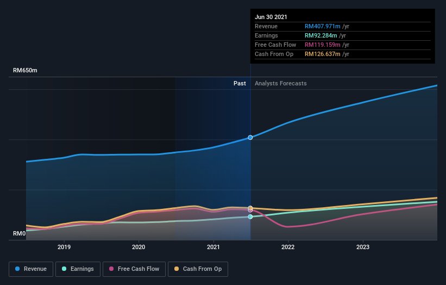Image resolution: width=446 pixels, height=285 pixels.
Task: Click the orange Cash From Op data point marker
Action: pyautogui.click(x=250, y=208)
